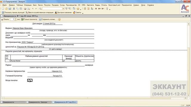Click the Find next icon
The height and width of the screenshot is (107, 191).
pyautogui.click(x=66, y=9)
